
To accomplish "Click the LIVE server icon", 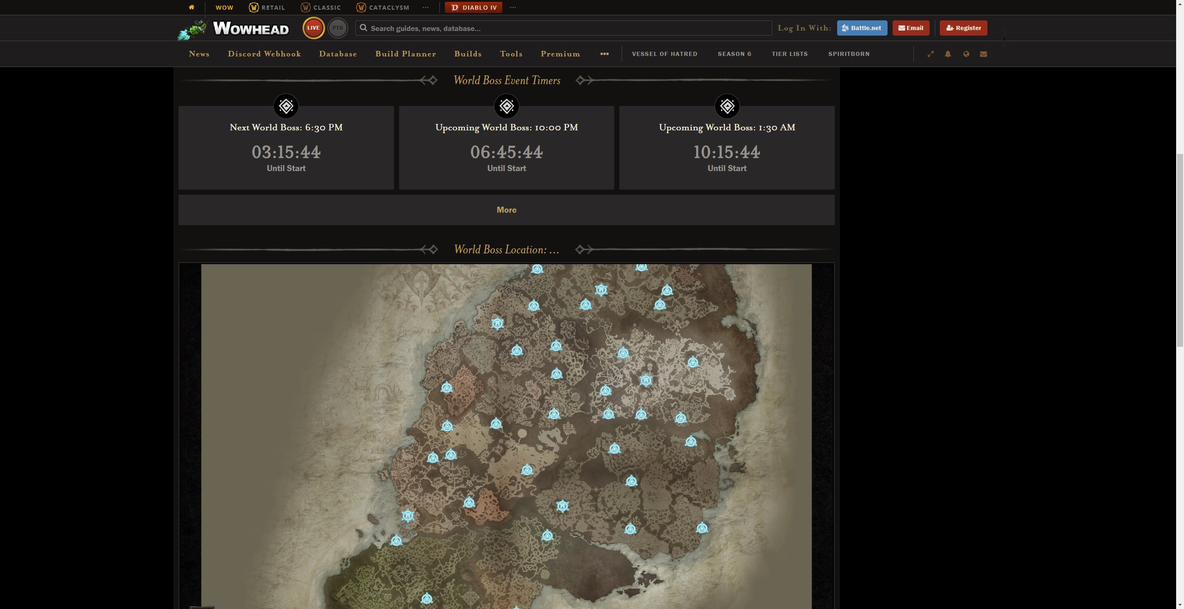I will pyautogui.click(x=313, y=27).
